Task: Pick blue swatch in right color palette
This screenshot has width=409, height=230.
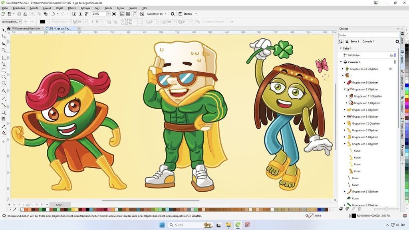Action: 407,85
